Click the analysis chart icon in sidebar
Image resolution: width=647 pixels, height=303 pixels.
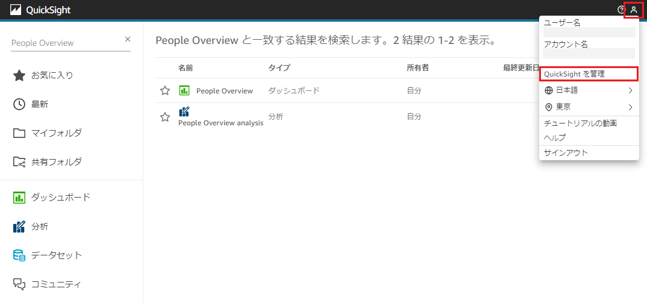(19, 226)
